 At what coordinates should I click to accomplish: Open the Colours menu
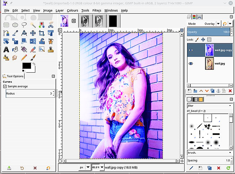coord(72,10)
